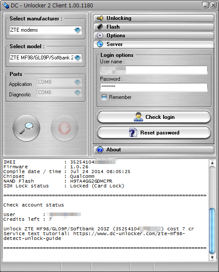
Task: Minimize the DC-Unlocker window
Action: [x=205, y=5]
